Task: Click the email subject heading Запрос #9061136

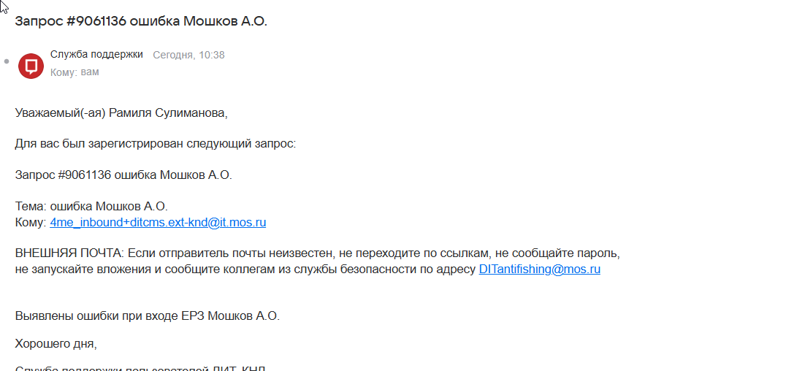Action: click(x=141, y=20)
